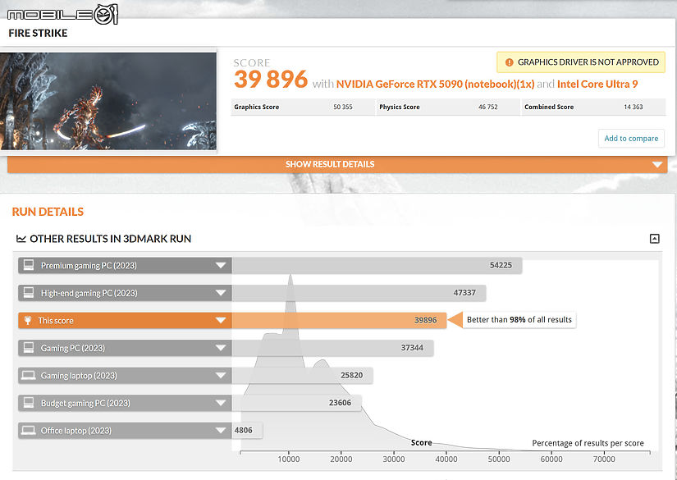The image size is (677, 480).
Task: Click the Physics Score value 46 752
Action: pos(488,107)
